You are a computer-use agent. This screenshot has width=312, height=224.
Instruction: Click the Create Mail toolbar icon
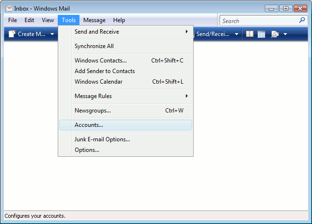(12, 34)
